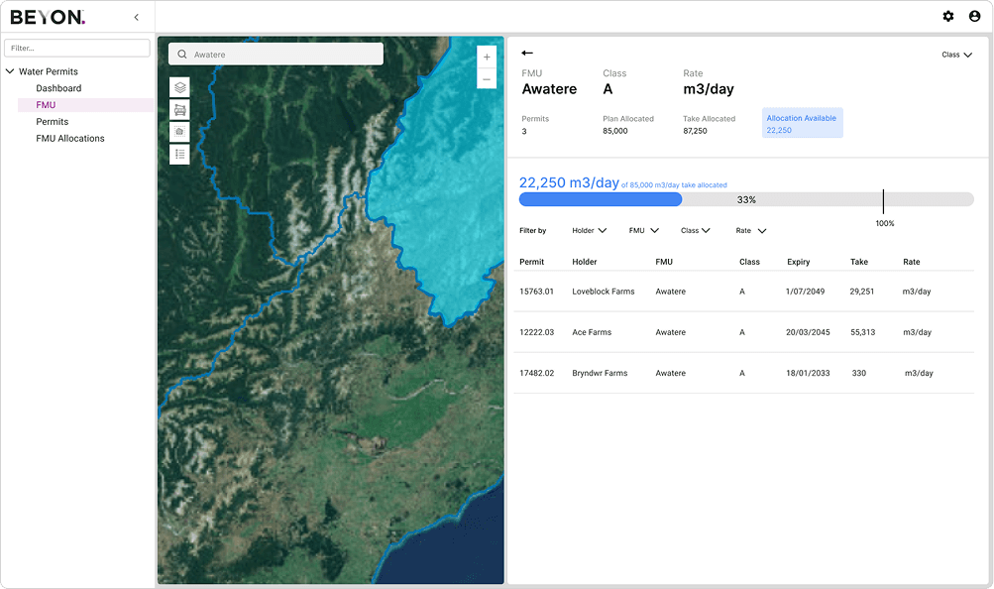The image size is (994, 589).
Task: Click expiry date 1/07/2049
Action: pyautogui.click(x=805, y=292)
